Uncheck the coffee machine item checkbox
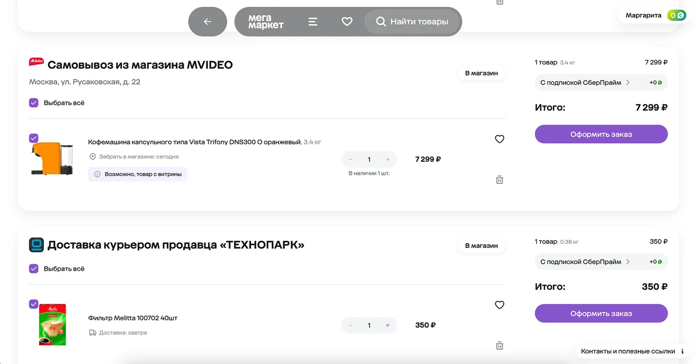Viewport: 696px width, 364px height. tap(34, 139)
